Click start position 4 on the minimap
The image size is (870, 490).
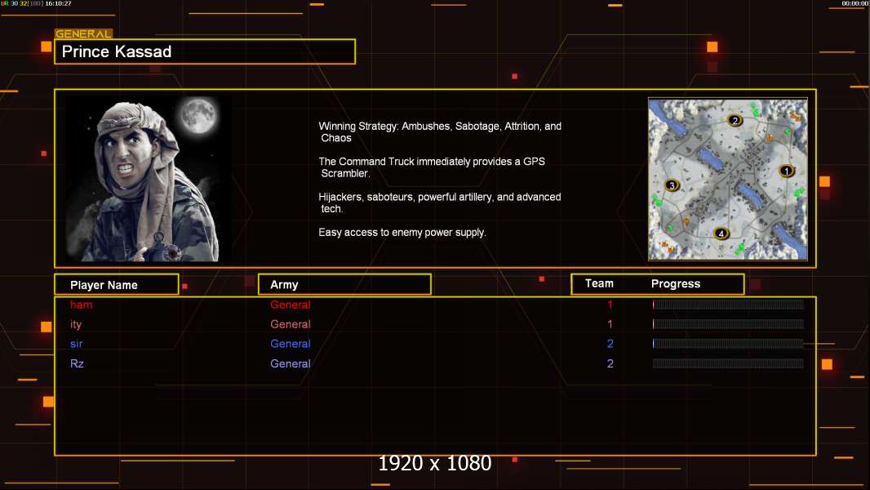pyautogui.click(x=721, y=233)
